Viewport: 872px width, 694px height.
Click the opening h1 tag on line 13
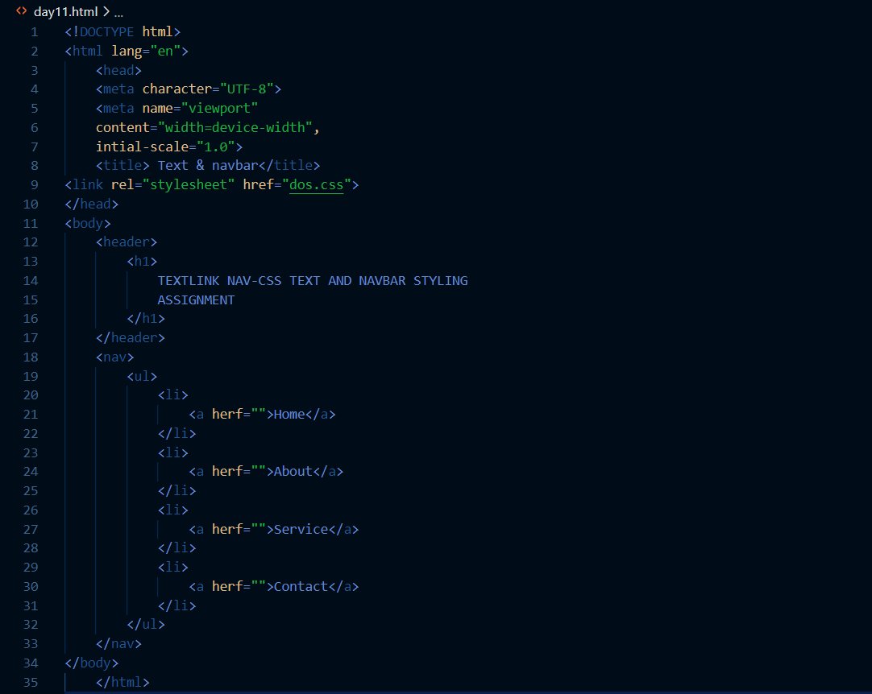point(142,262)
